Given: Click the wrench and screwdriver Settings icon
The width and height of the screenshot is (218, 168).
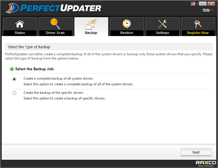Looking at the screenshot, I should click(163, 24).
